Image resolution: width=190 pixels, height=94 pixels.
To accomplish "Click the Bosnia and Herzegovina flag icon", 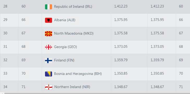I will coord(48,74).
